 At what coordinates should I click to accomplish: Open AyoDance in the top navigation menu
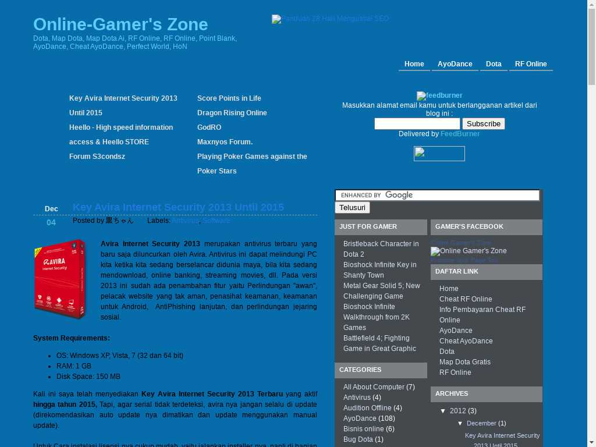tap(455, 64)
